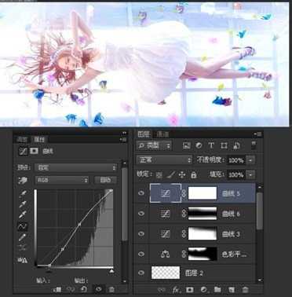Create a new layer
Image resolution: width=292 pixels, height=297 pixels.
tap(232, 290)
